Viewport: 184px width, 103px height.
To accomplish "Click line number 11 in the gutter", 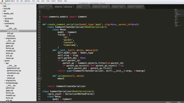I will [39, 25].
